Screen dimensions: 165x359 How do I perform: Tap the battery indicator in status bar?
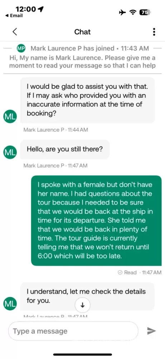pyautogui.click(x=145, y=13)
